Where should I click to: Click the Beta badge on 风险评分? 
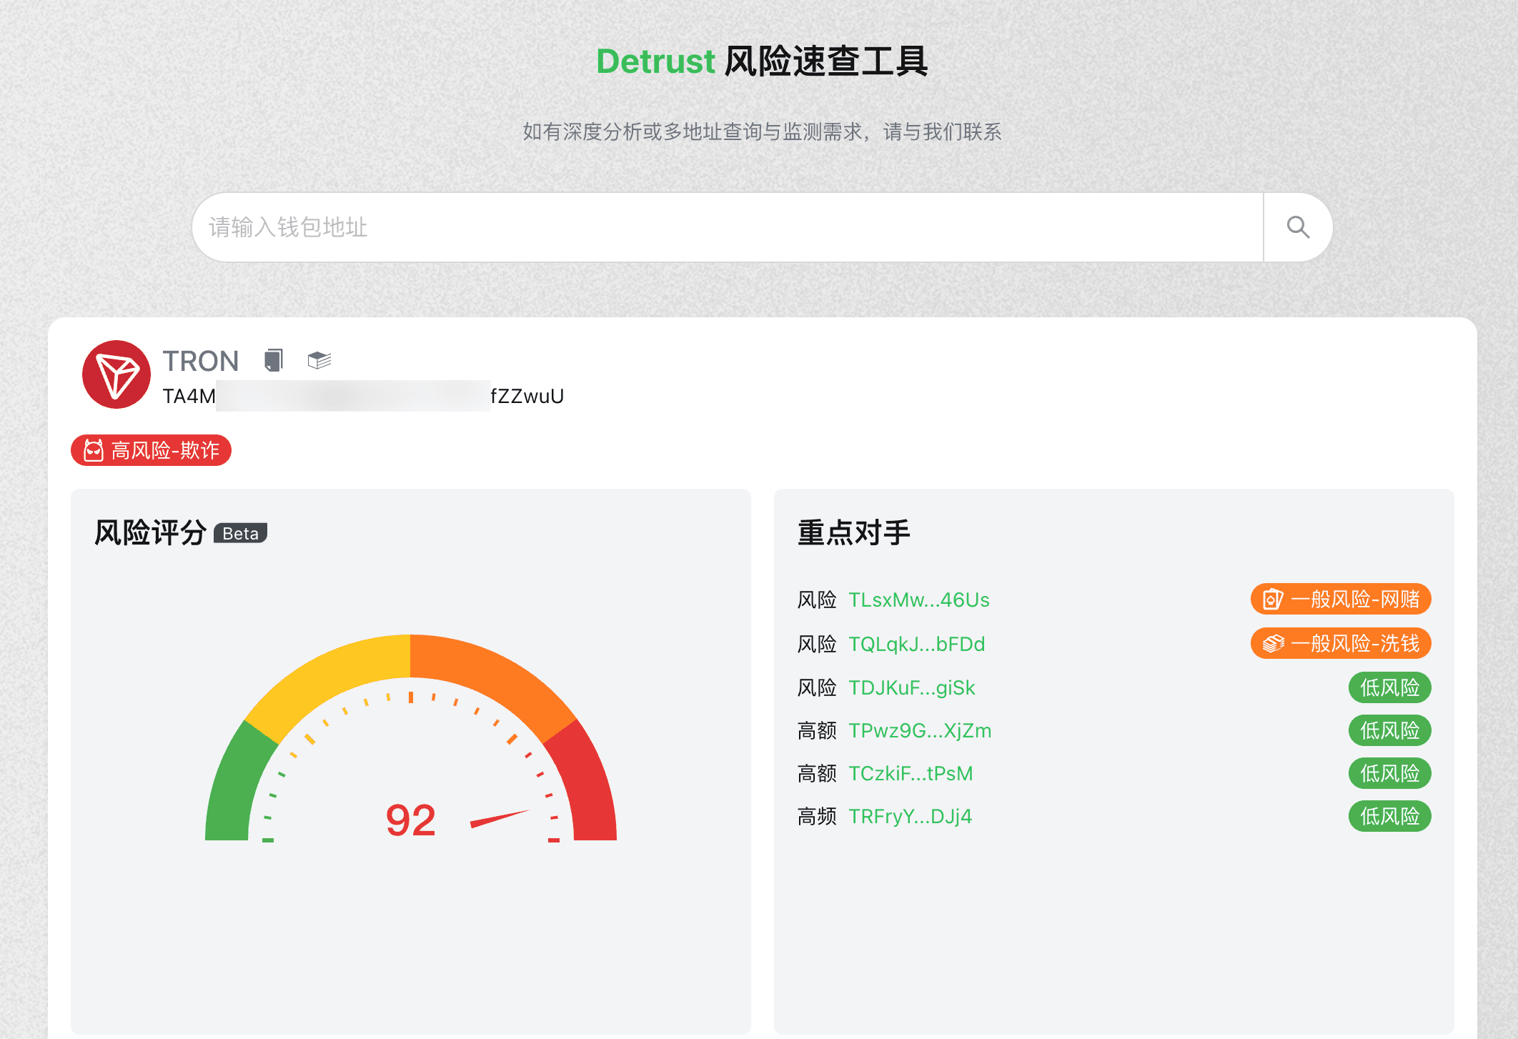tap(242, 532)
